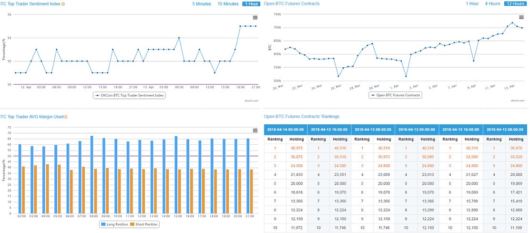Click holding value 33,529
530x233 pixels.
coord(516,157)
